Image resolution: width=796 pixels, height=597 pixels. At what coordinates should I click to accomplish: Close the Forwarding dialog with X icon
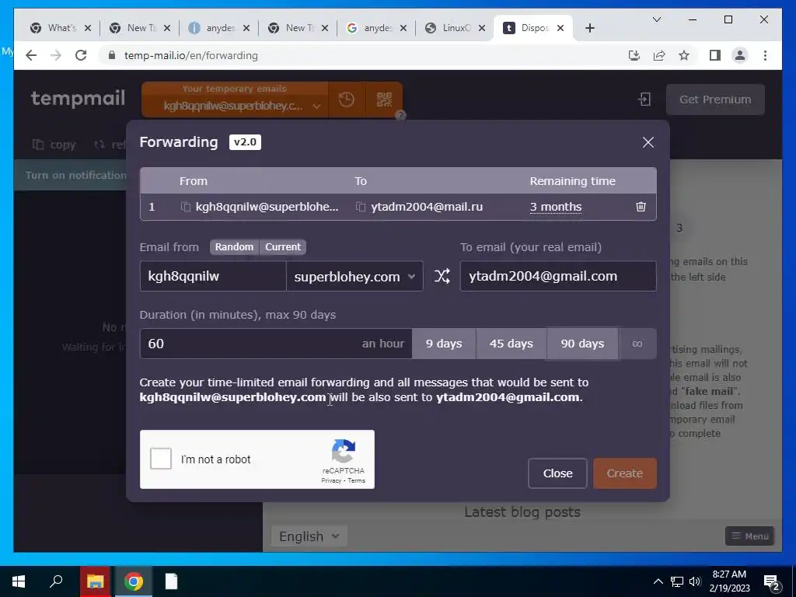[648, 142]
